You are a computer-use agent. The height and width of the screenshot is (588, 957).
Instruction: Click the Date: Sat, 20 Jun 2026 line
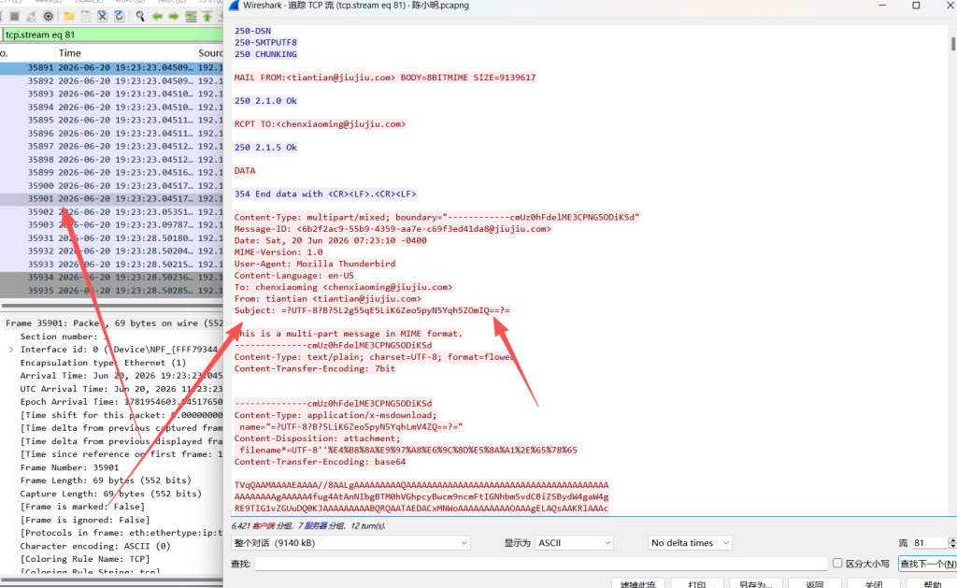331,240
